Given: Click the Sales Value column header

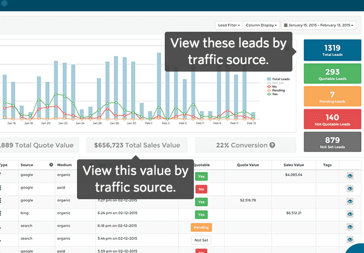Looking at the screenshot, I should click(295, 165).
